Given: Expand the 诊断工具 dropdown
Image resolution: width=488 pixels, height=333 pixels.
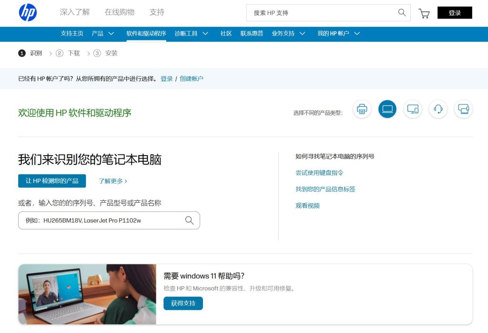Looking at the screenshot, I should [x=192, y=34].
